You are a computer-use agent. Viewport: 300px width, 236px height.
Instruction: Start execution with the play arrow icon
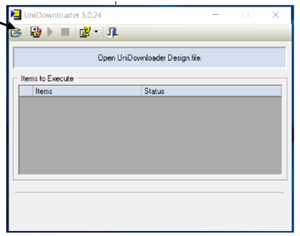pyautogui.click(x=50, y=32)
